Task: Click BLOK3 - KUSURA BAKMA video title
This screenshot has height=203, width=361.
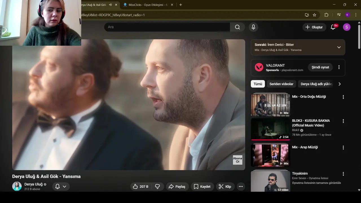Action: click(311, 123)
